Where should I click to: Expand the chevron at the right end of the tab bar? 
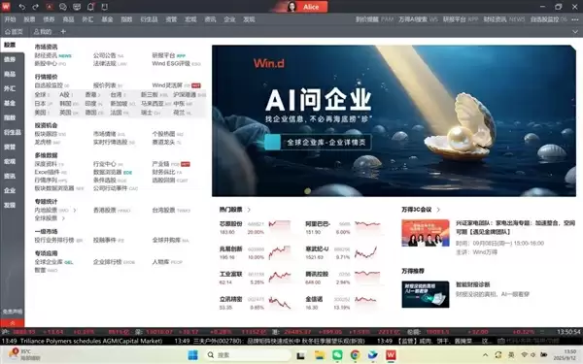click(575, 32)
